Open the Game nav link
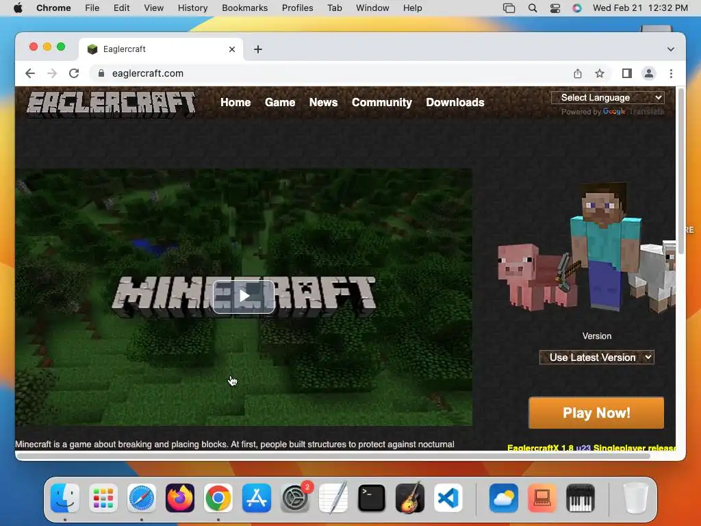 coord(280,103)
